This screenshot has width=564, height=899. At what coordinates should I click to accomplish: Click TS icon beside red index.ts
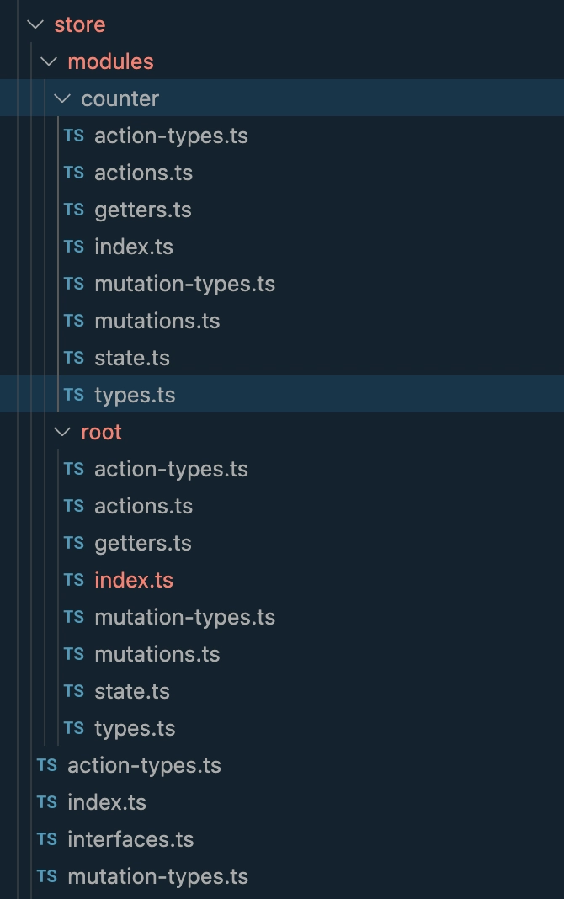(74, 580)
